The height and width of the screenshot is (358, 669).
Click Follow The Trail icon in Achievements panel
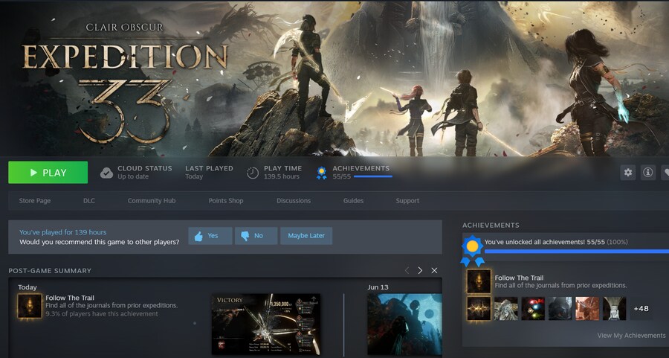[479, 281]
